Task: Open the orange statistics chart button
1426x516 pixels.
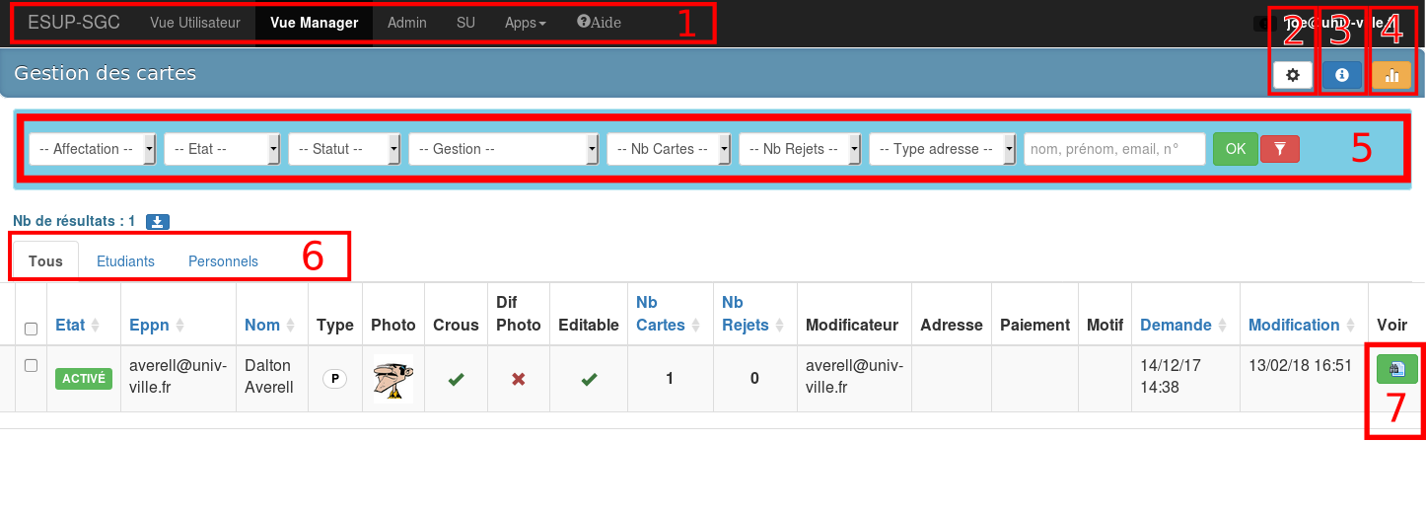Action: [x=1391, y=75]
